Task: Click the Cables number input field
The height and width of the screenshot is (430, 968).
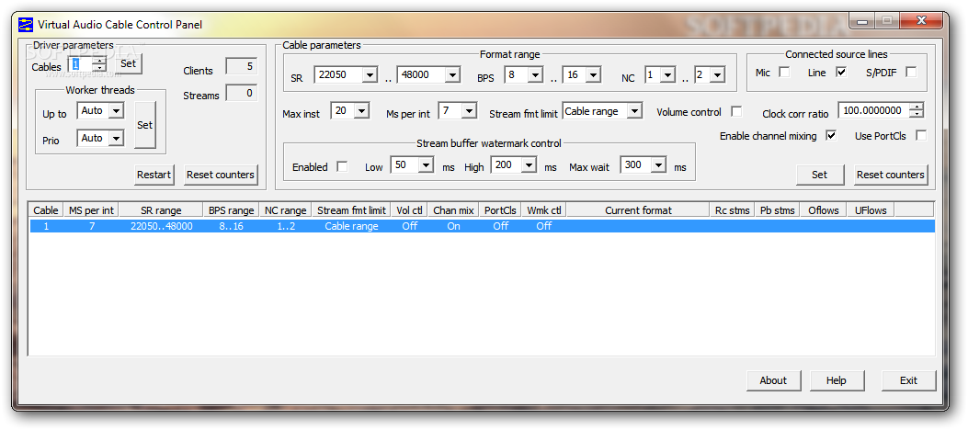Action: [81, 64]
